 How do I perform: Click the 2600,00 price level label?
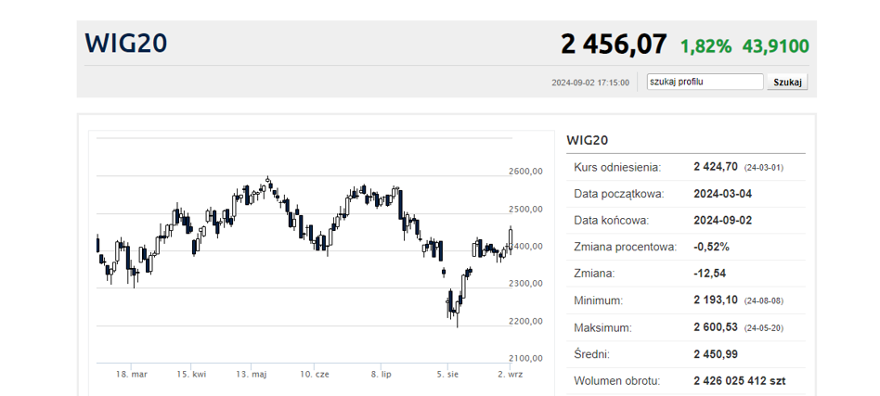click(x=525, y=172)
